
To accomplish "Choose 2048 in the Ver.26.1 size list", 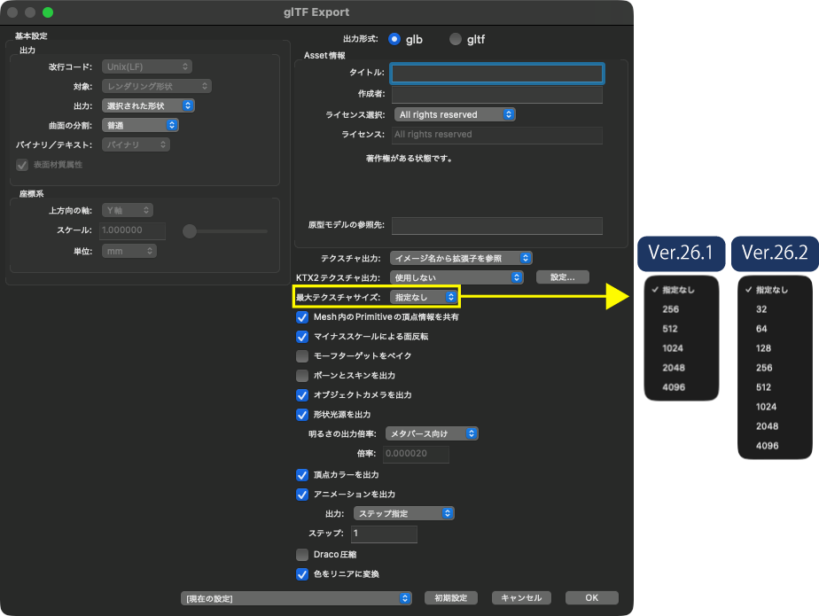I will point(673,367).
